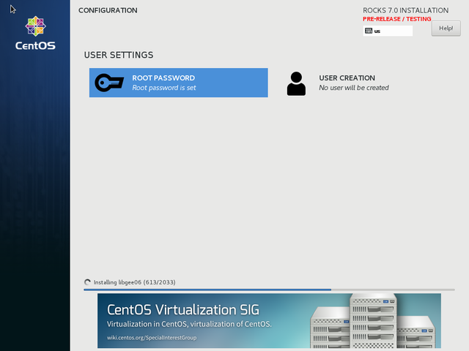Viewport: 469px width, 351px height.
Task: Click the server rack image in banner
Action: pos(374,322)
